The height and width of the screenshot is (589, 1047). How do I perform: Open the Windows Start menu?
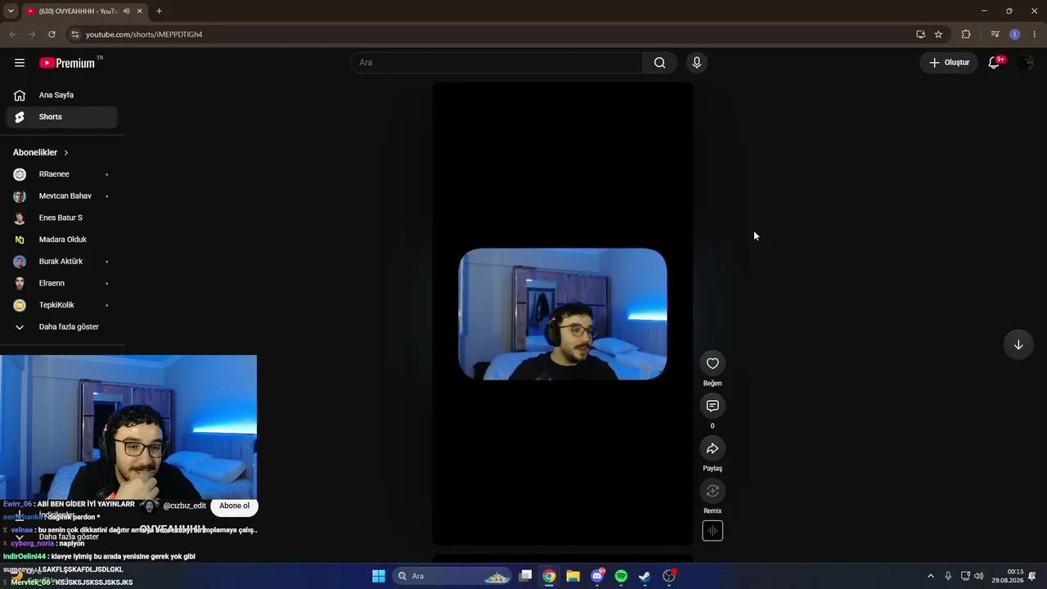click(x=379, y=576)
